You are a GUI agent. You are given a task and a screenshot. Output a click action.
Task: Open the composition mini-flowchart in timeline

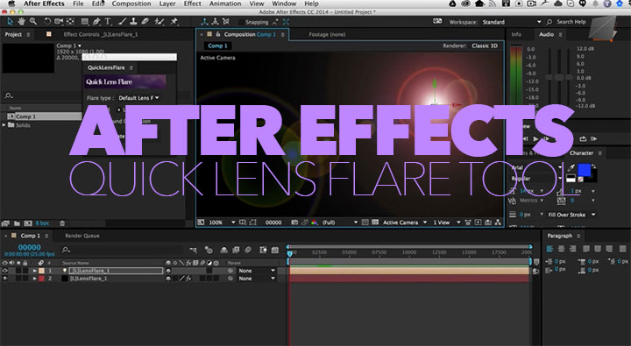point(193,251)
